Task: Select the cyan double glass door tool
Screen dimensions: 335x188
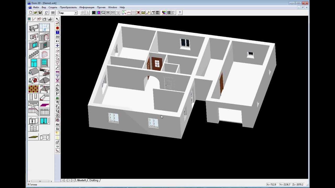Action: tap(44, 121)
